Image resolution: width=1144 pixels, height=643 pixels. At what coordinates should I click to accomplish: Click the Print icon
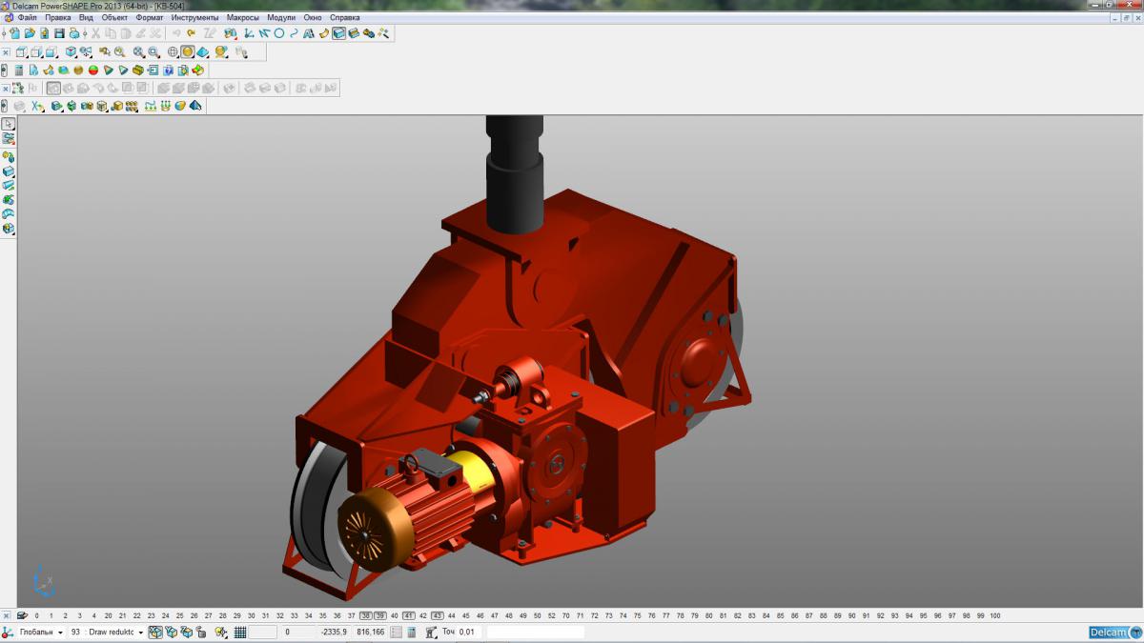click(74, 32)
